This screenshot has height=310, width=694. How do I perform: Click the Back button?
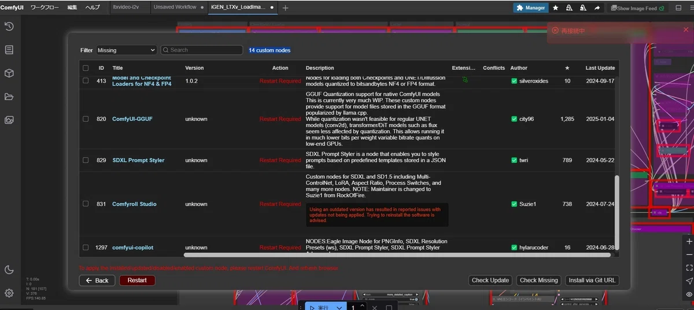tap(97, 281)
